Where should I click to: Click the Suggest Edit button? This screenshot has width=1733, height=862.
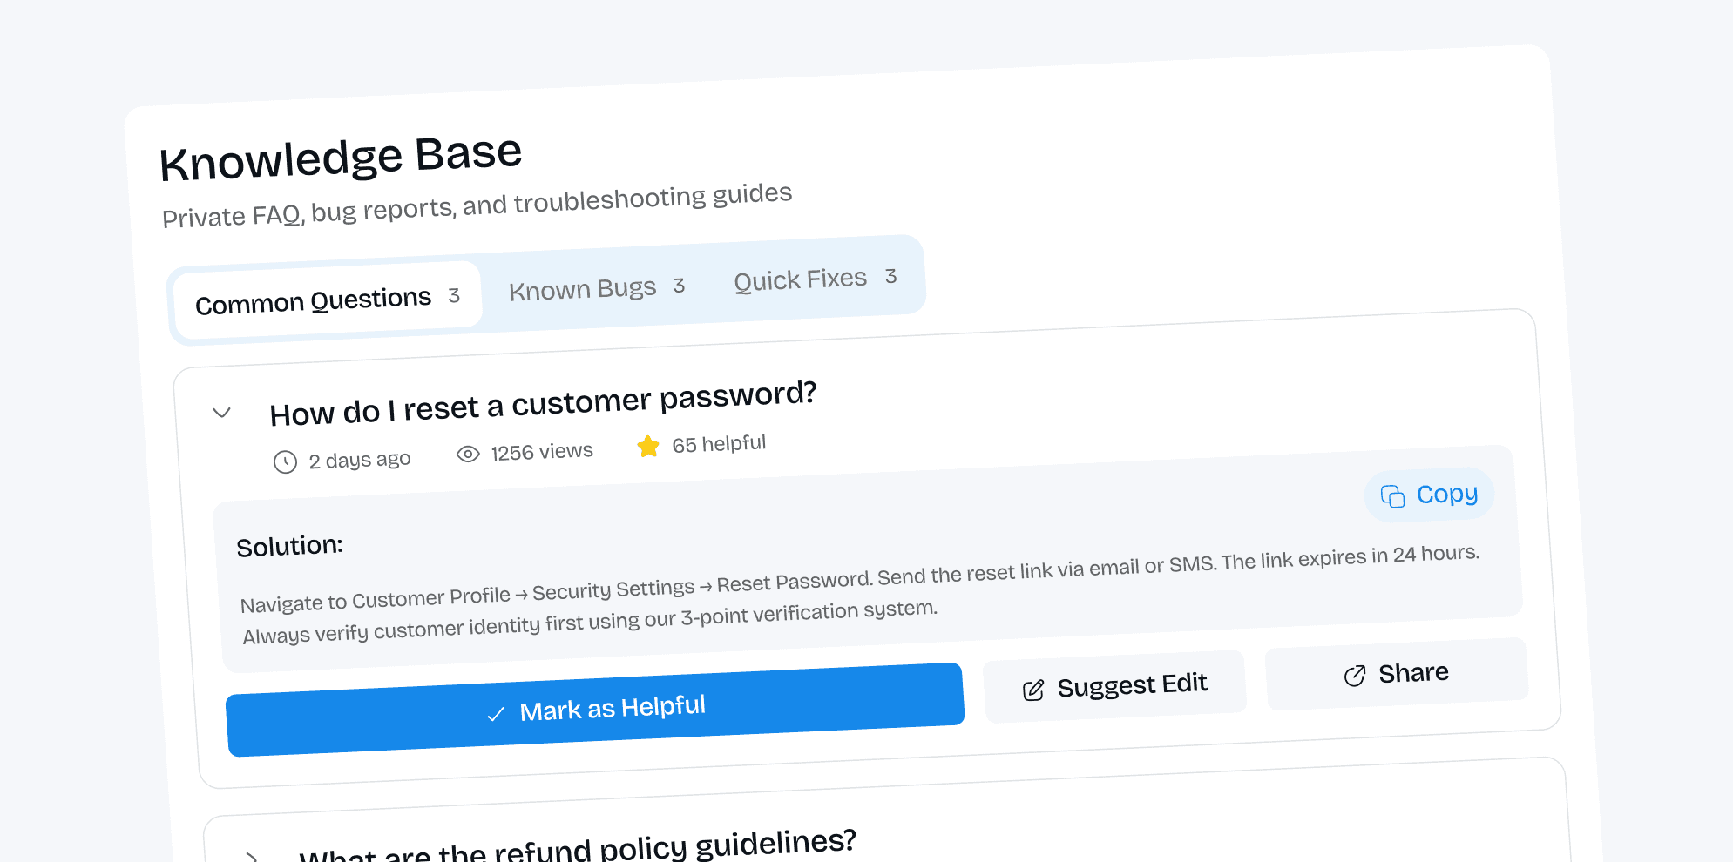1114,686
